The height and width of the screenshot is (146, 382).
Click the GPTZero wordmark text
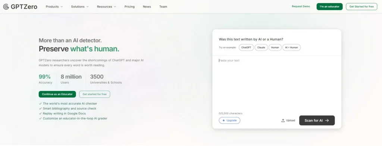pyautogui.click(x=24, y=7)
